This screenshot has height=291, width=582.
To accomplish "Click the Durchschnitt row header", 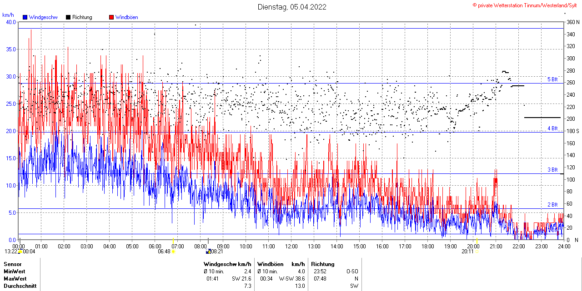I will click(x=20, y=286).
